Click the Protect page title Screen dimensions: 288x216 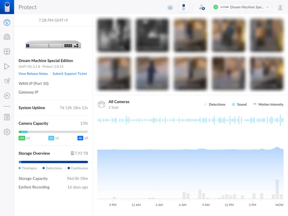(x=28, y=7)
